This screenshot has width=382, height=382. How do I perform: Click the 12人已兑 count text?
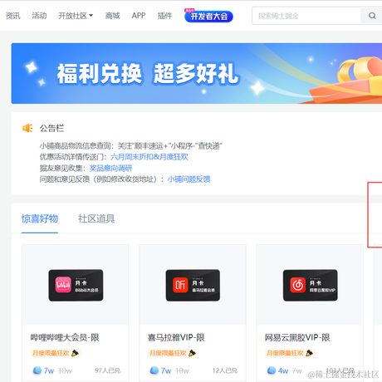pos(225,370)
